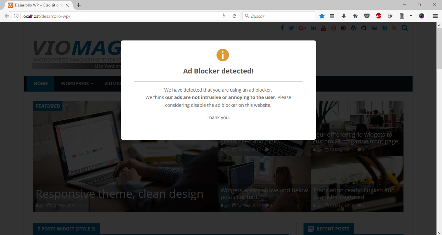Image resolution: width=442 pixels, height=235 pixels.
Task: Click the HOME menu item
Action: point(41,84)
